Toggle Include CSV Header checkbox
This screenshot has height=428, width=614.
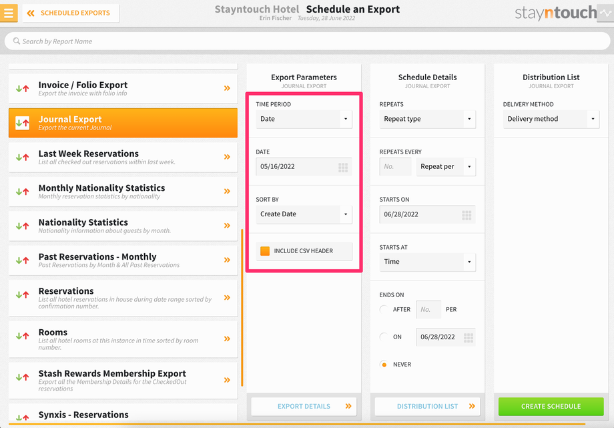[x=265, y=251]
